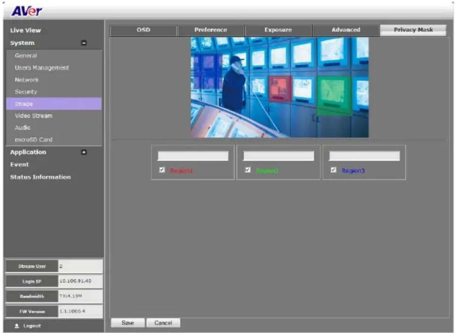
Task: Cancel the privacy mask changes
Action: click(x=163, y=323)
